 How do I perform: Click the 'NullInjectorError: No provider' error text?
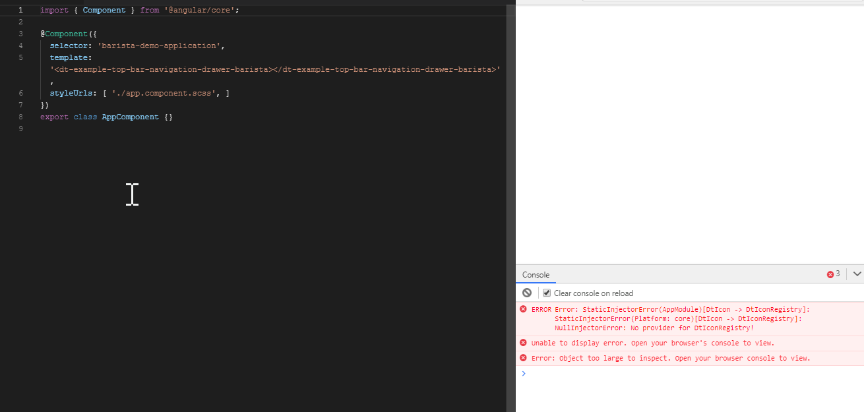(x=653, y=328)
